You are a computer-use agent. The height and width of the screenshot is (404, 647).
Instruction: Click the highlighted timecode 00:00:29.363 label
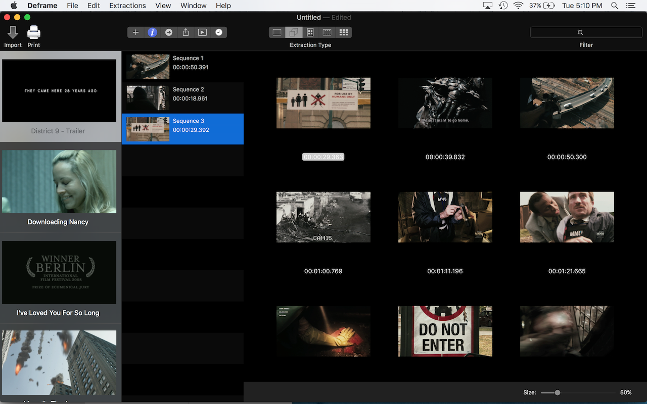(x=323, y=157)
